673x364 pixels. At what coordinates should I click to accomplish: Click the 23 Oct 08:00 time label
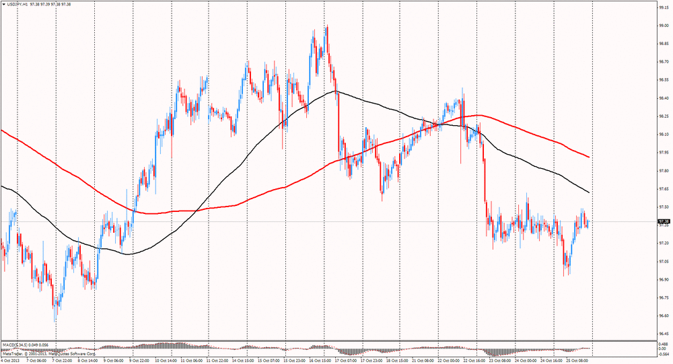(501, 361)
